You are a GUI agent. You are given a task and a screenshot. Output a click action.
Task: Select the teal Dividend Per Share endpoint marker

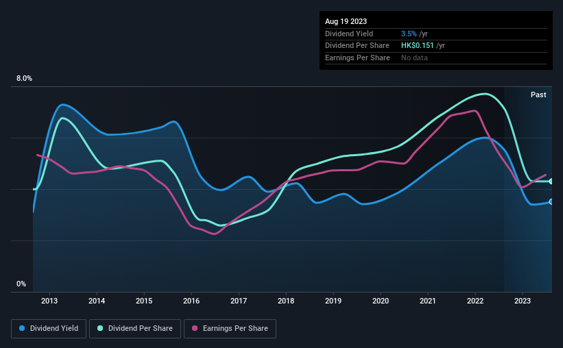tap(551, 182)
